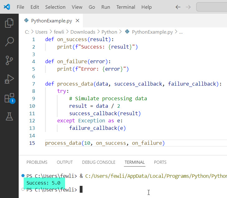Click the terminal prompt cursor block
This screenshot has height=198, width=227.
click(81, 189)
